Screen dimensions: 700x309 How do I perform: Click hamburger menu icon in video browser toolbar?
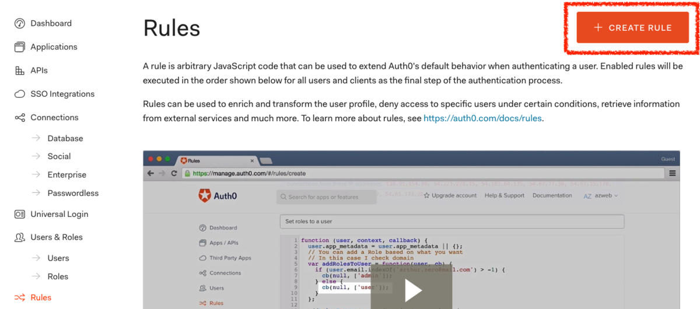(673, 173)
